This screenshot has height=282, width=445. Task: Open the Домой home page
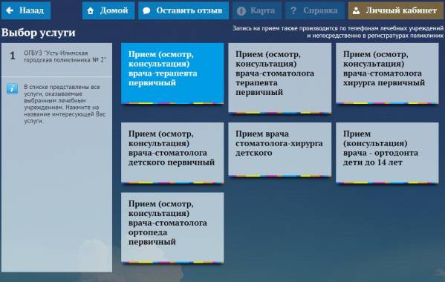(108, 10)
